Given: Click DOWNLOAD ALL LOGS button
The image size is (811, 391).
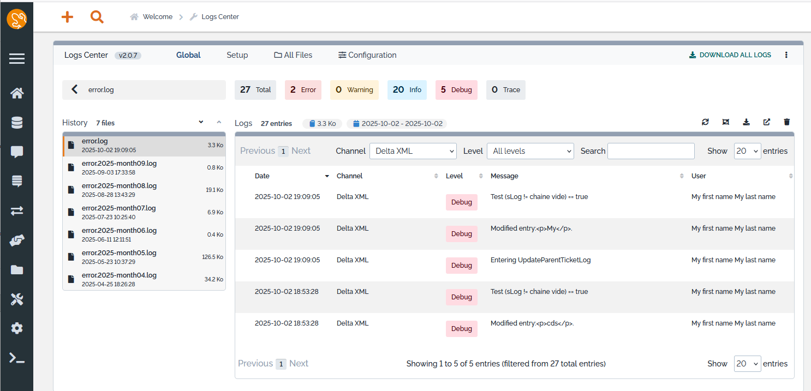Looking at the screenshot, I should pyautogui.click(x=730, y=55).
